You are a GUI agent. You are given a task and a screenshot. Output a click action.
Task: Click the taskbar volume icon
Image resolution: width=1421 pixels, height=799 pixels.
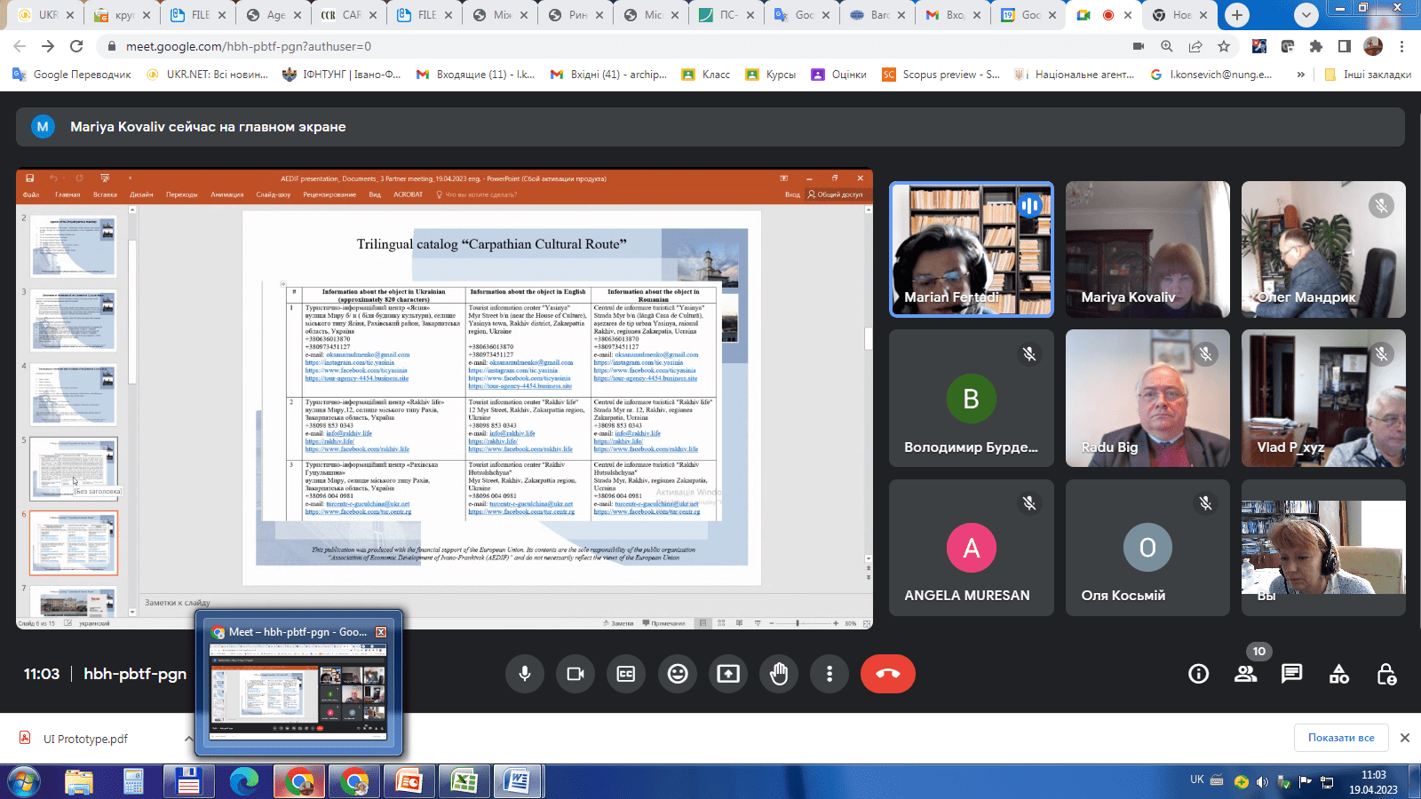1262,782
